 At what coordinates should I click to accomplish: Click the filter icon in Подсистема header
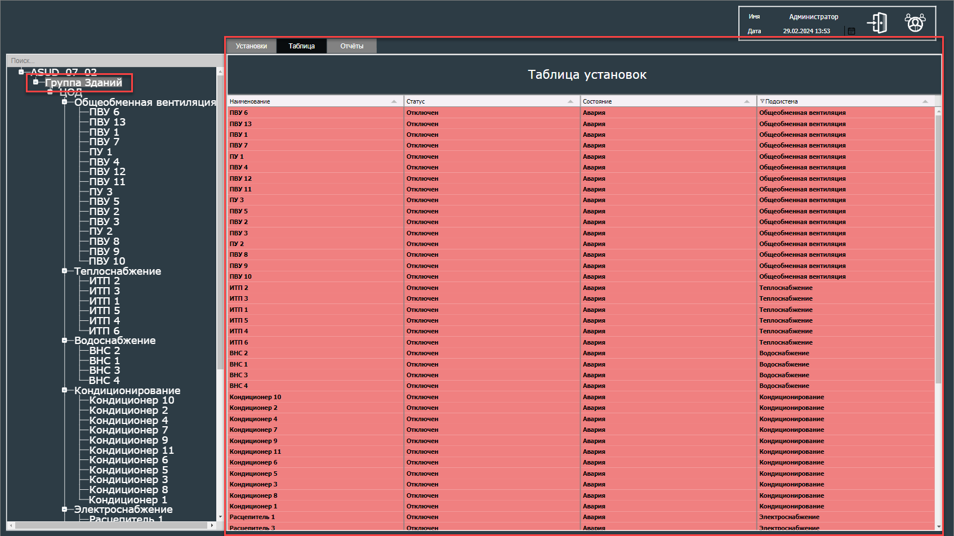(x=762, y=102)
